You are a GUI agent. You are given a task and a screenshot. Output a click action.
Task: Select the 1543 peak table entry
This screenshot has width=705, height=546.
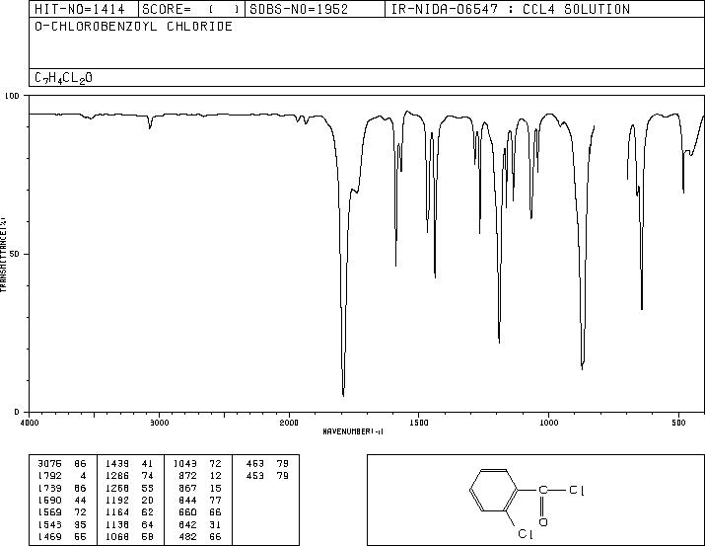(49, 524)
